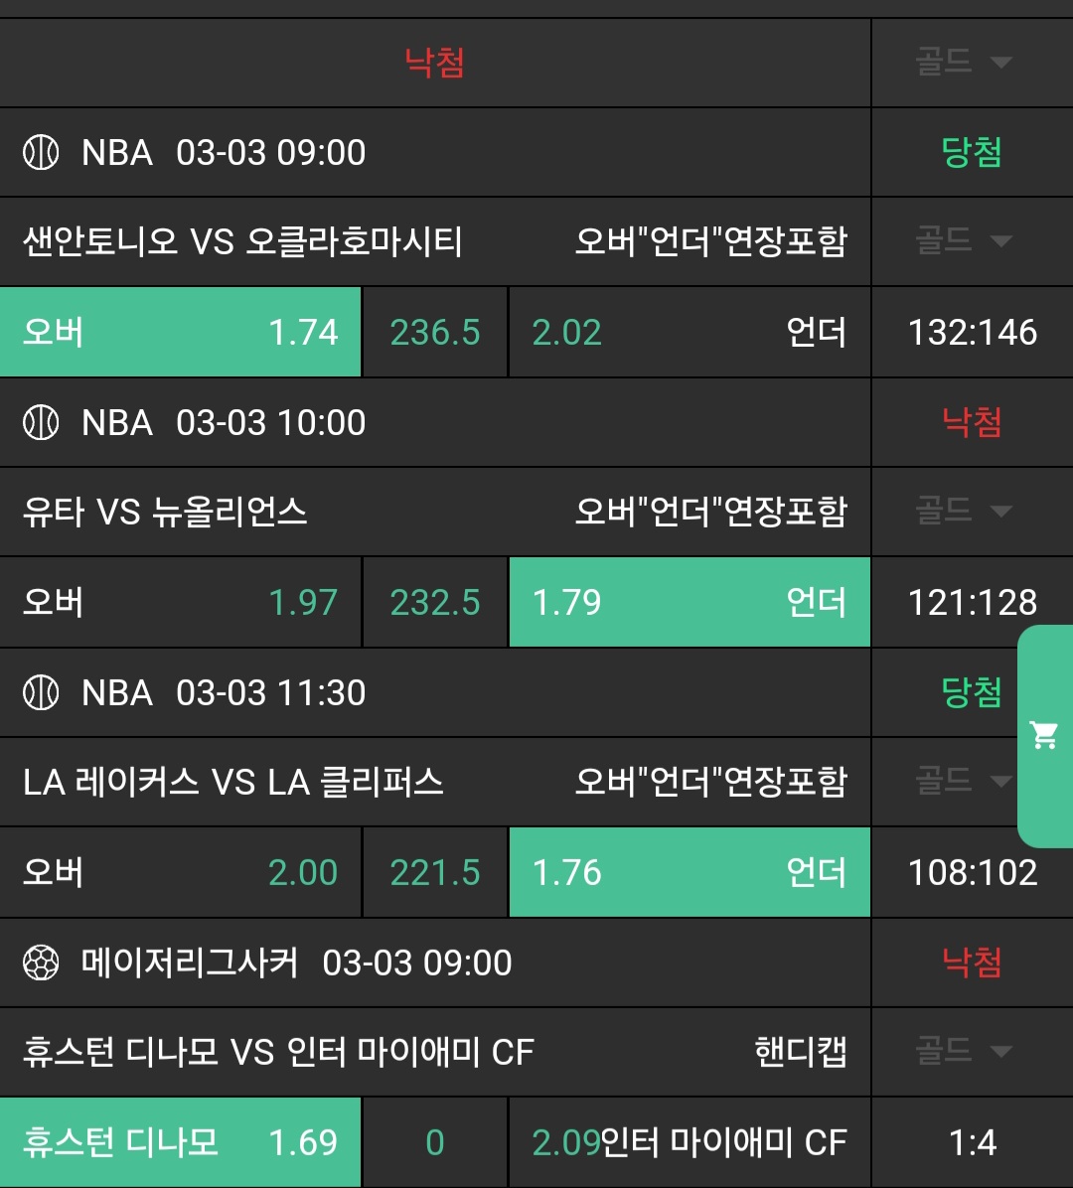Click the shopping cart icon
The image size is (1073, 1188).
tap(1044, 736)
